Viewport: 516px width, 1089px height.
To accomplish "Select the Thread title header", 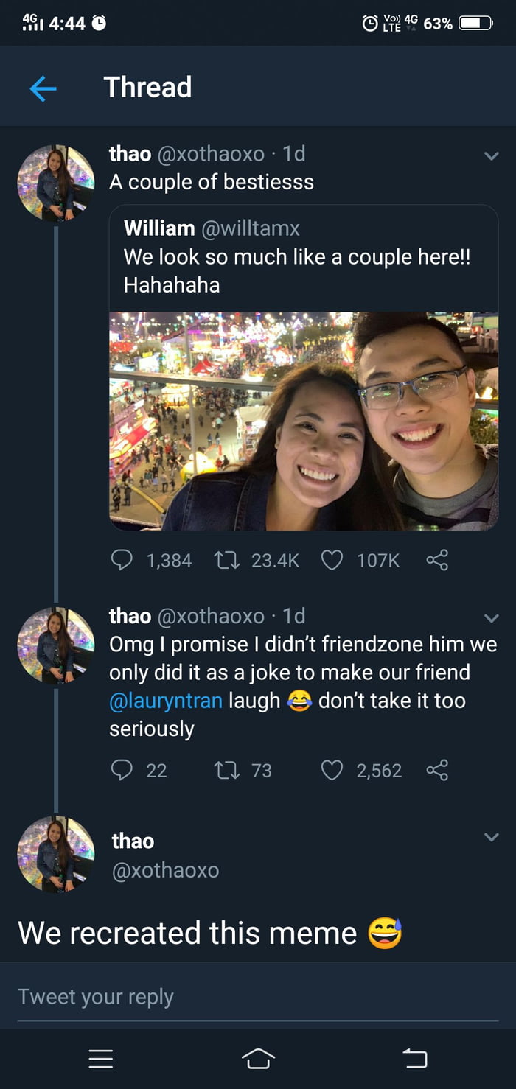I will 147,87.
